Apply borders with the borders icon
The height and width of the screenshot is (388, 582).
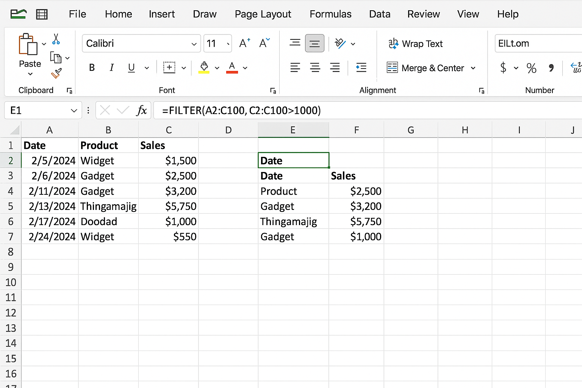tap(169, 68)
